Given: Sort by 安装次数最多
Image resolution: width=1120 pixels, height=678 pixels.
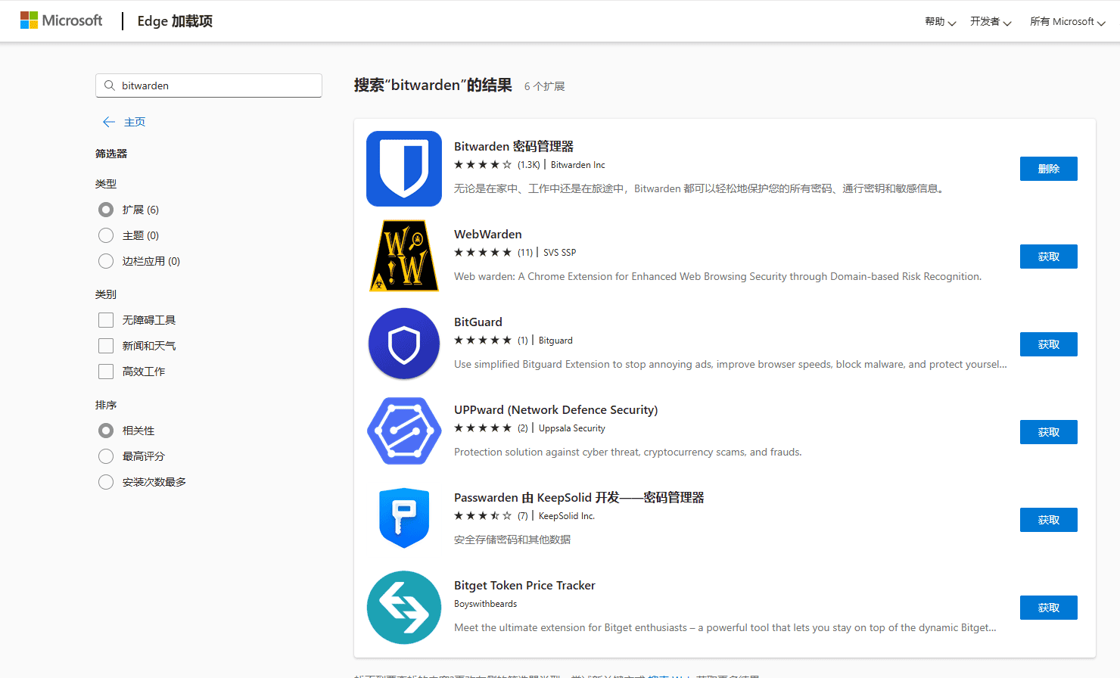Looking at the screenshot, I should coord(106,482).
